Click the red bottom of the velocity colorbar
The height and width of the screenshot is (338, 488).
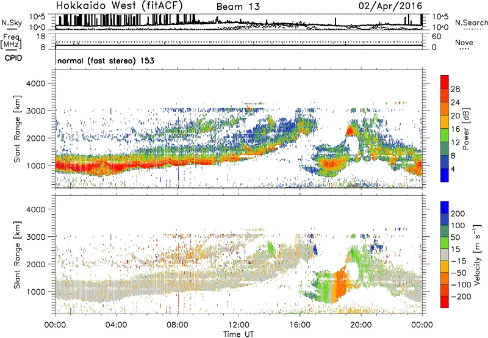tap(445, 302)
